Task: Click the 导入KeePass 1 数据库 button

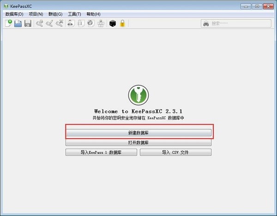Action: click(x=101, y=152)
